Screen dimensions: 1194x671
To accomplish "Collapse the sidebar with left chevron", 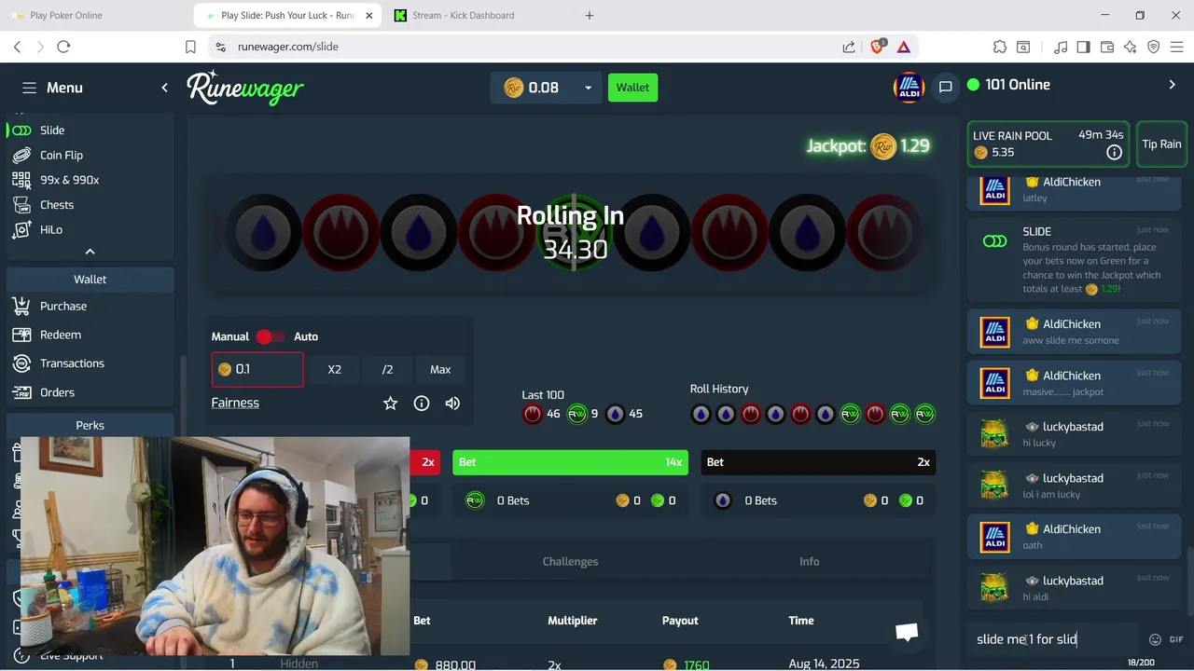I will click(x=165, y=88).
